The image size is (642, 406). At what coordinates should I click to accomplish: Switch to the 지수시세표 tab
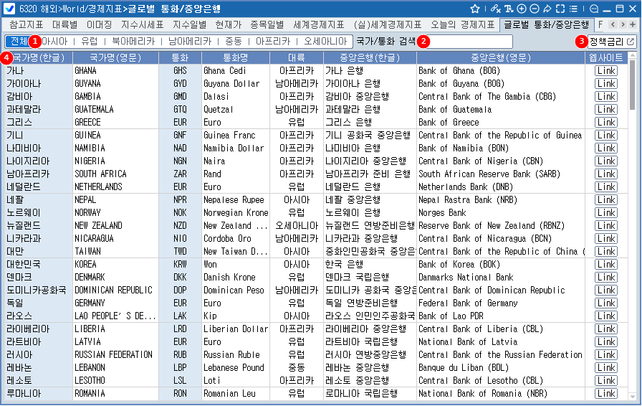[142, 24]
